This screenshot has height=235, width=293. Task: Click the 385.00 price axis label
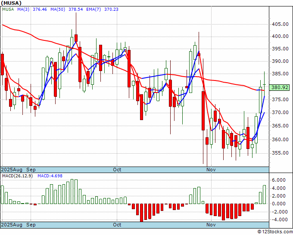tap(280, 74)
